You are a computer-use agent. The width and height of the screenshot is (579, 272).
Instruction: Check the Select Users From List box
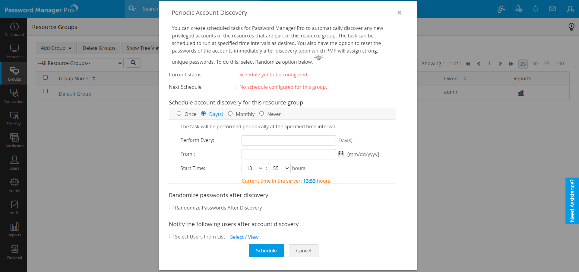[171, 236]
